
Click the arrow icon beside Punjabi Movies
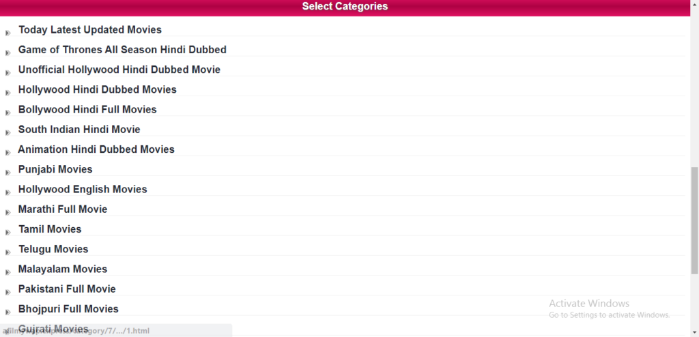(x=8, y=173)
